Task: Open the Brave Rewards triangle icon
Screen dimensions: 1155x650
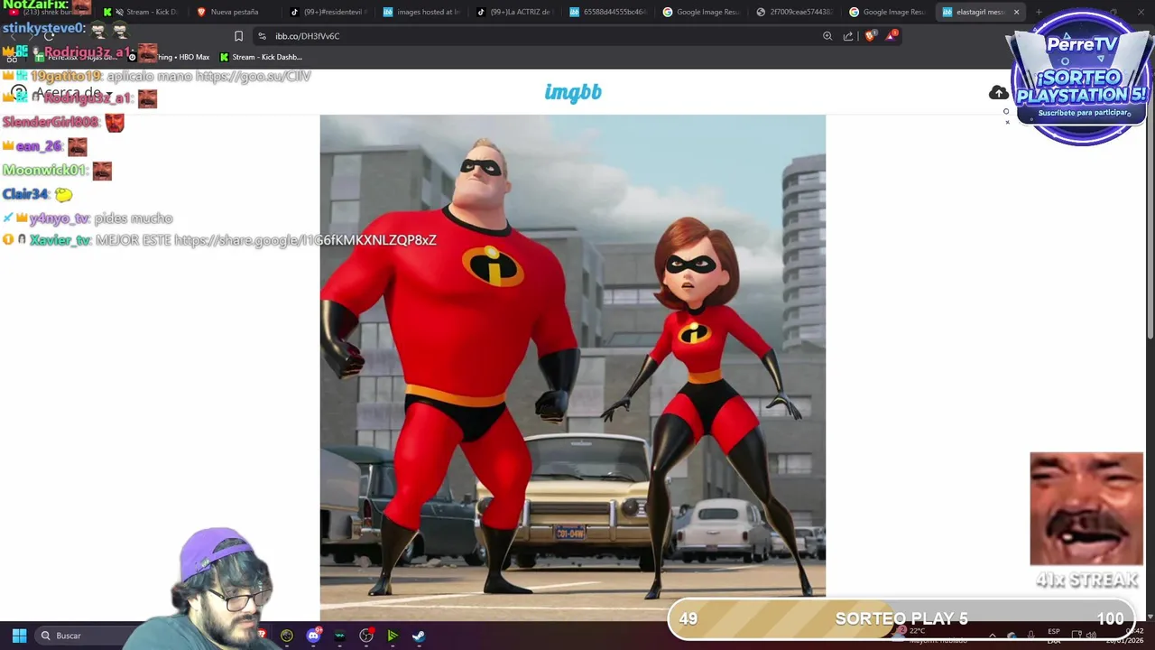Action: [892, 36]
